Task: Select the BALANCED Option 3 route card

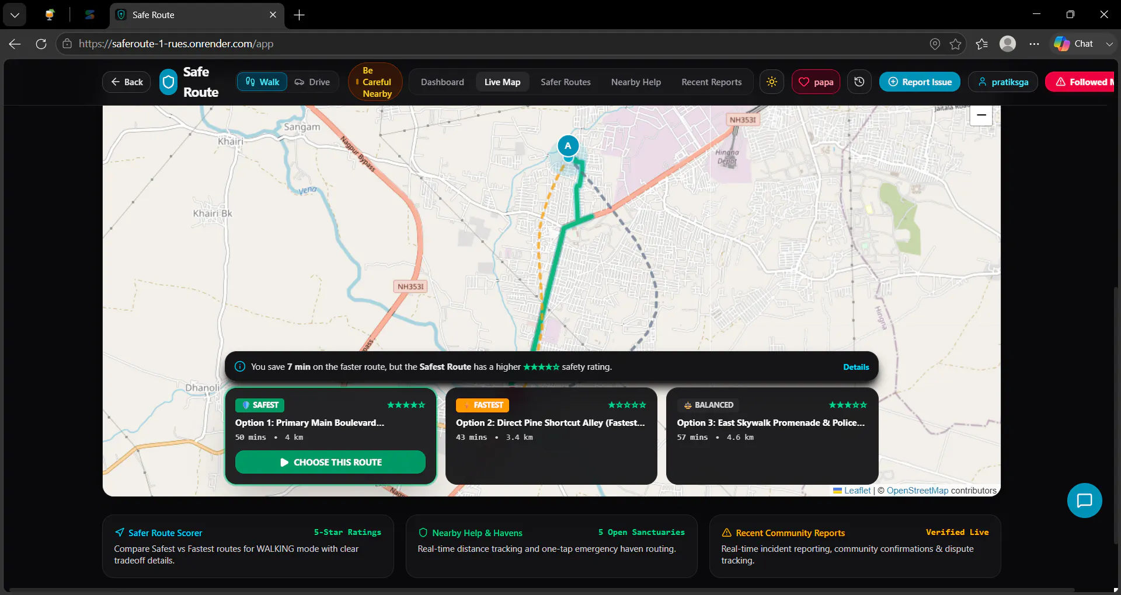Action: (772, 436)
